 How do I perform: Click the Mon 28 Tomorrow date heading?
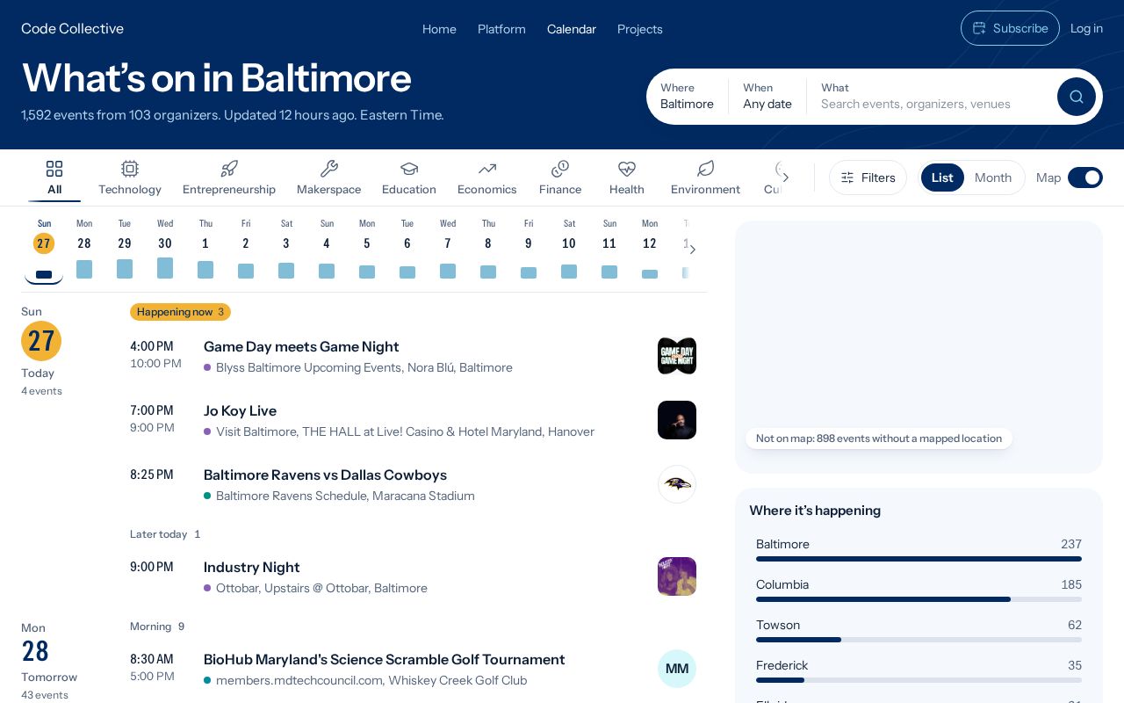[x=49, y=652]
